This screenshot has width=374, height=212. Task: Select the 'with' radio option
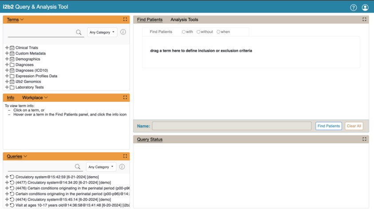(184, 32)
